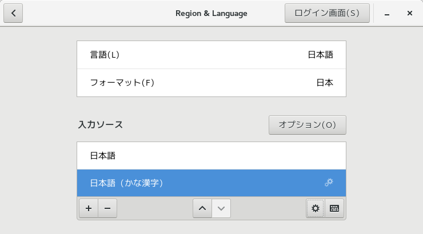Open the オプション(O) options dialog
Viewport: 423px width, 234px height.
coord(308,125)
